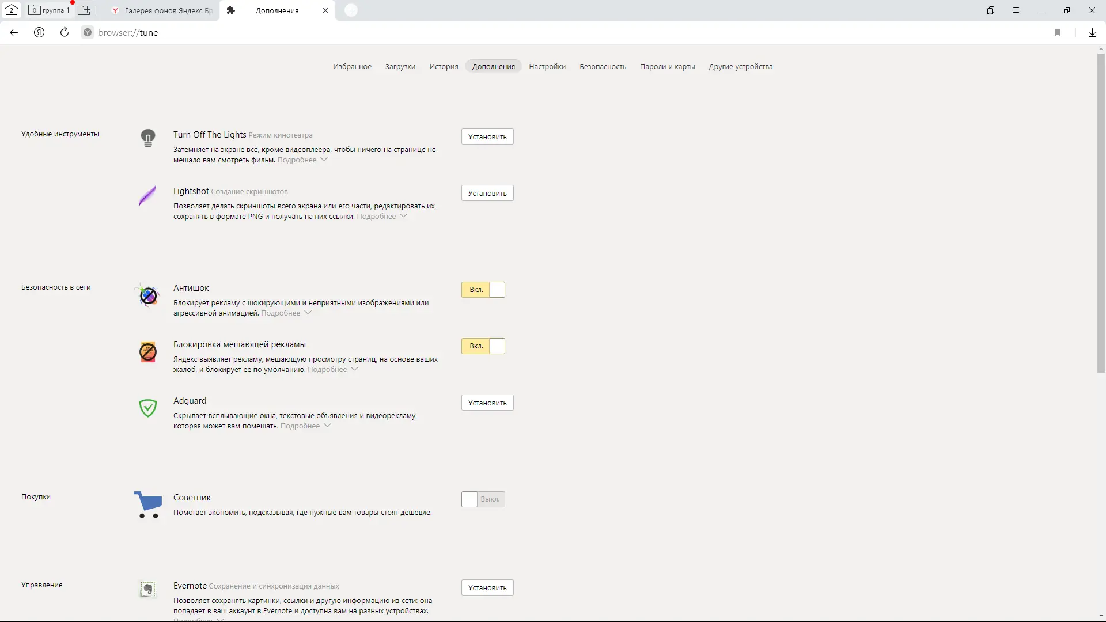The width and height of the screenshot is (1106, 622).
Task: Switch to the Настройки tab
Action: (x=547, y=67)
